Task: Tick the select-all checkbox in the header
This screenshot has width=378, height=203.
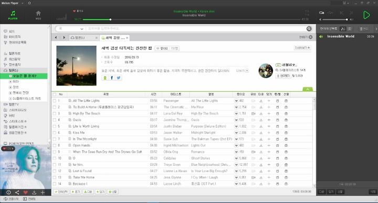Action: pyautogui.click(x=55, y=94)
